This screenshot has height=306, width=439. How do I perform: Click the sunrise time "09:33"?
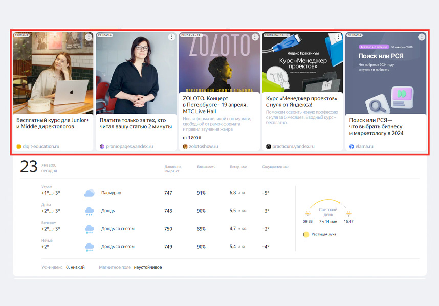308,221
